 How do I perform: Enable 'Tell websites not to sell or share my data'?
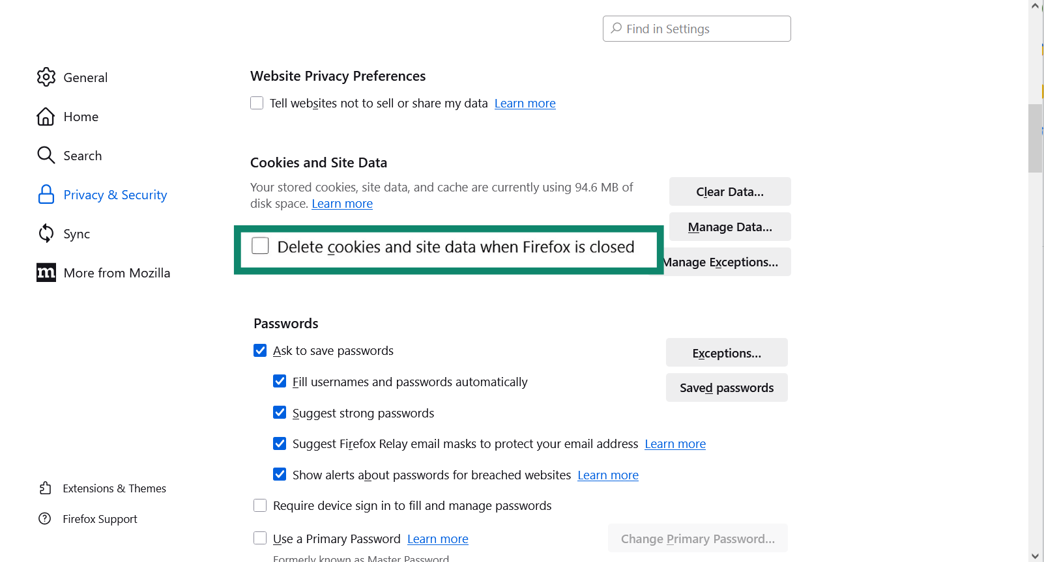coord(257,103)
